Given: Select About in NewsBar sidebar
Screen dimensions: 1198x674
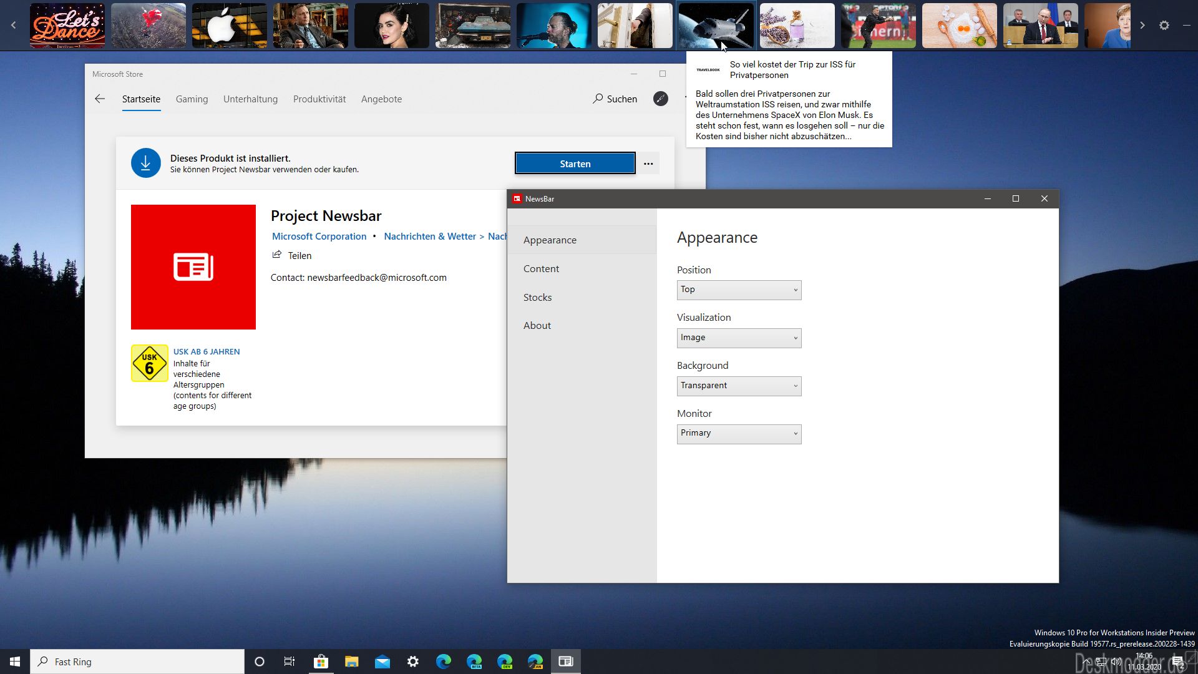Looking at the screenshot, I should tap(582, 325).
